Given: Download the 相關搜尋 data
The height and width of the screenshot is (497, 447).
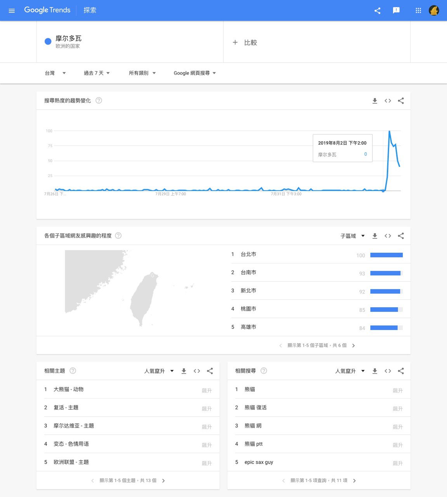Looking at the screenshot, I should tap(375, 371).
